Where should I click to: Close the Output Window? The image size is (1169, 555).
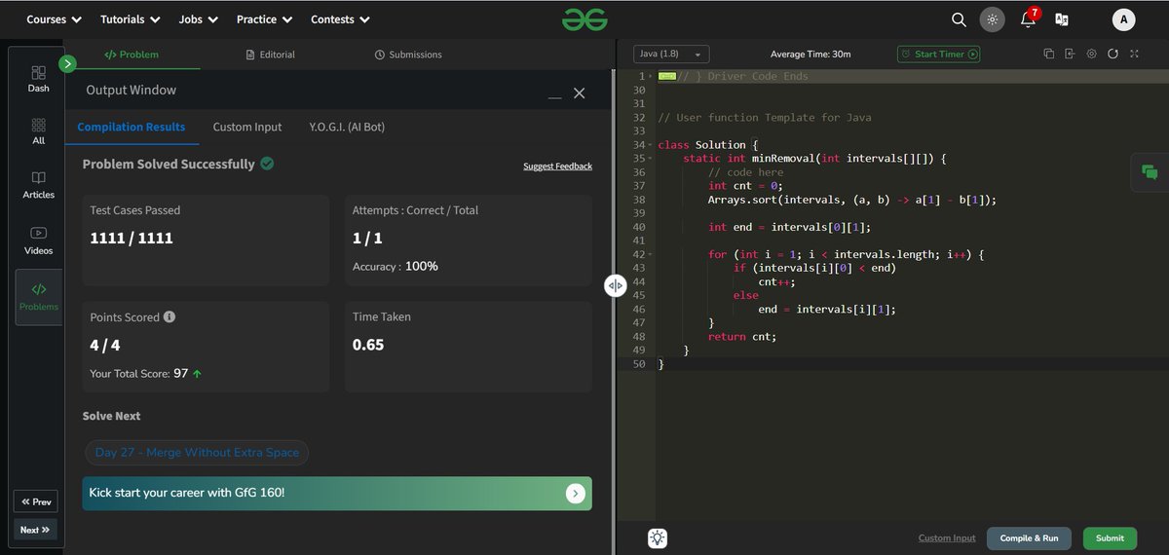tap(580, 92)
